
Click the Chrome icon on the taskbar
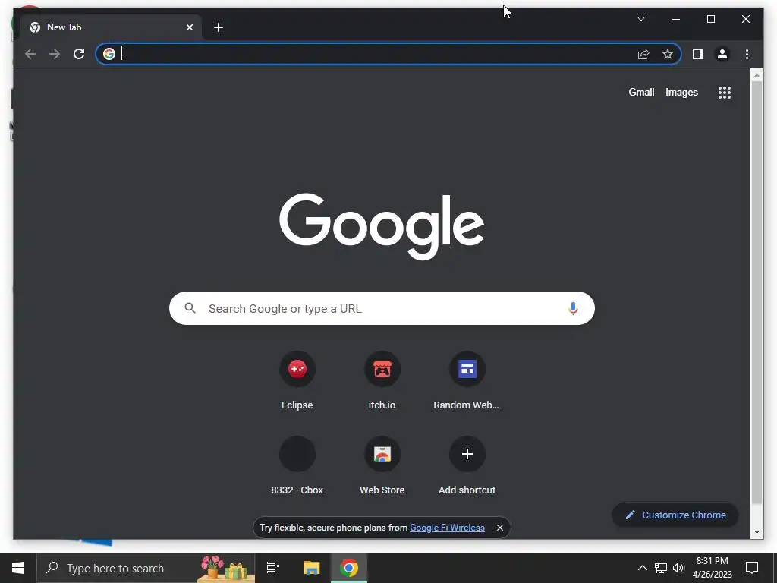(349, 568)
